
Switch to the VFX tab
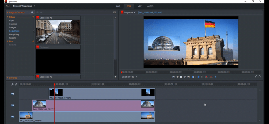coord(139,6)
